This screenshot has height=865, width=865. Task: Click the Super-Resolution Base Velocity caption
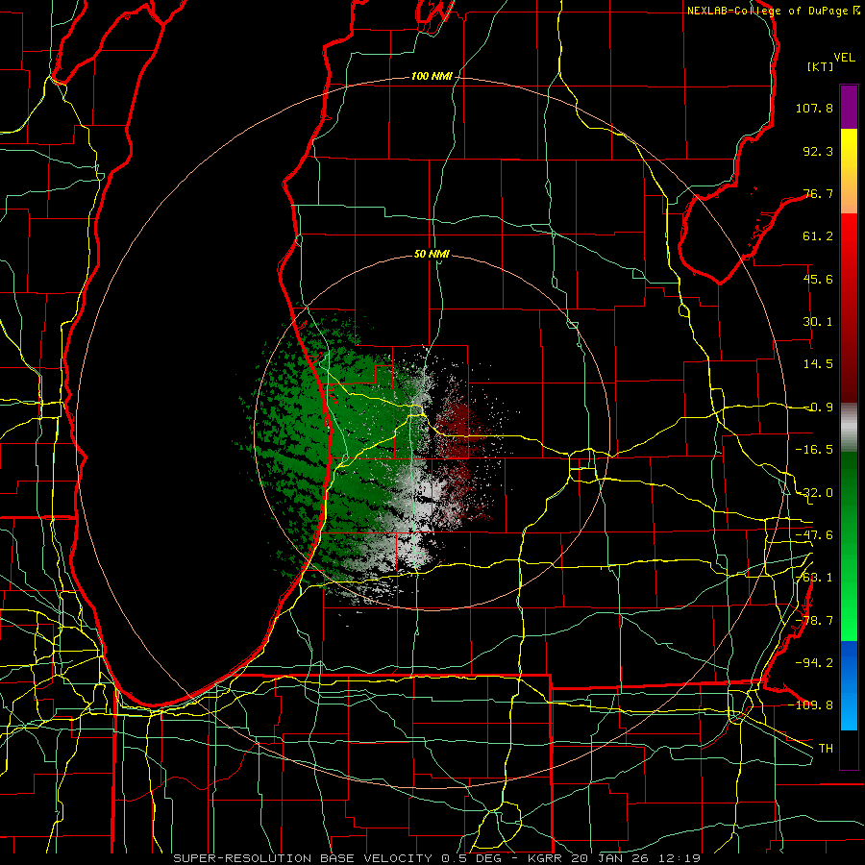[437, 858]
